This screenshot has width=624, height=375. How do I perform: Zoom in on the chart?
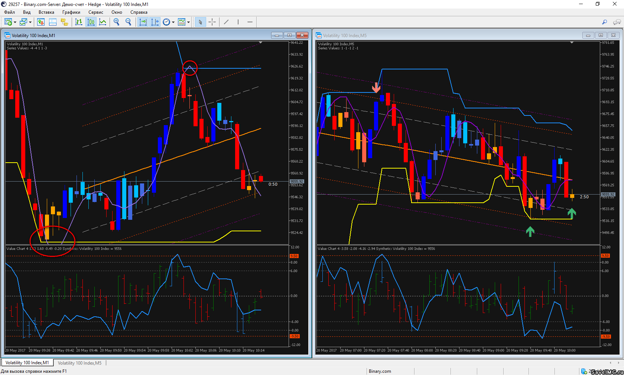pyautogui.click(x=117, y=22)
